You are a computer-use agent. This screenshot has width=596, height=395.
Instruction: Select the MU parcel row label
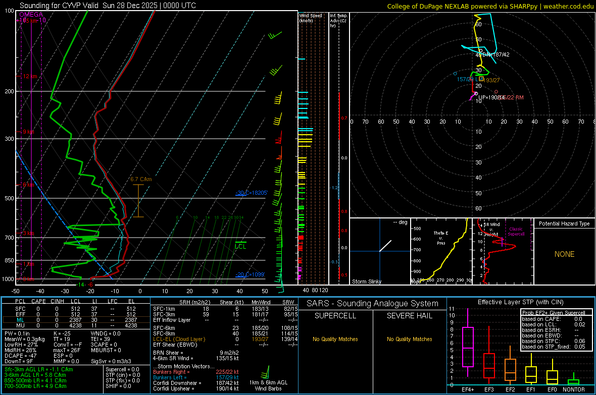tap(20, 325)
